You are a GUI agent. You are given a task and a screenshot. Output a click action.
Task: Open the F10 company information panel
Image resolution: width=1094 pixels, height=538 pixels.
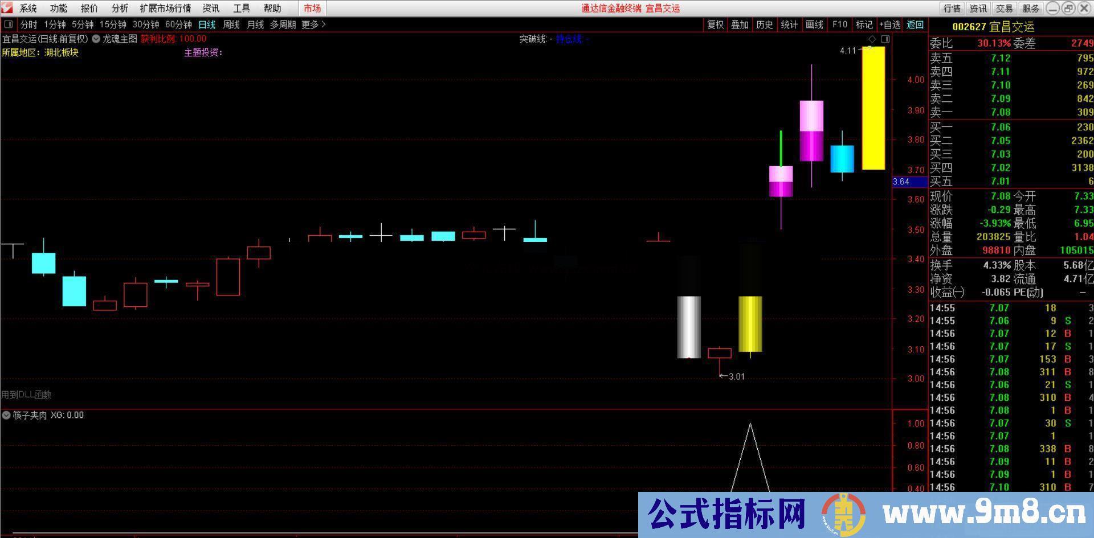tap(839, 24)
